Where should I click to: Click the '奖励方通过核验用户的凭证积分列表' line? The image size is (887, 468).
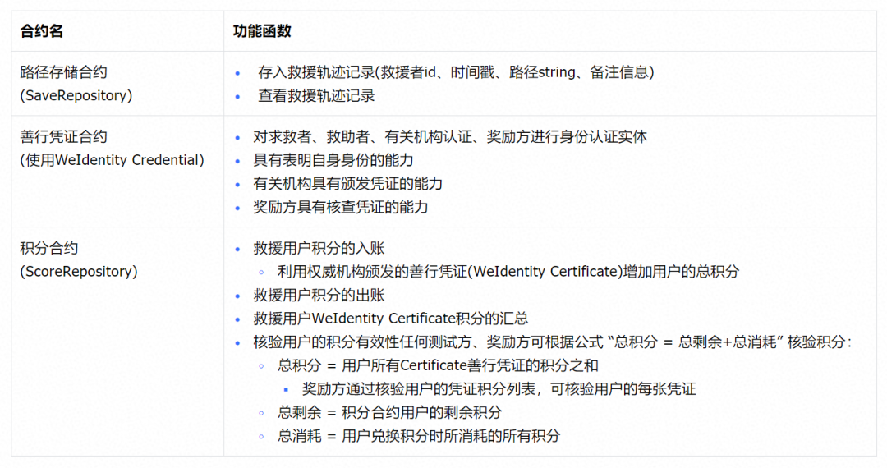(499, 389)
